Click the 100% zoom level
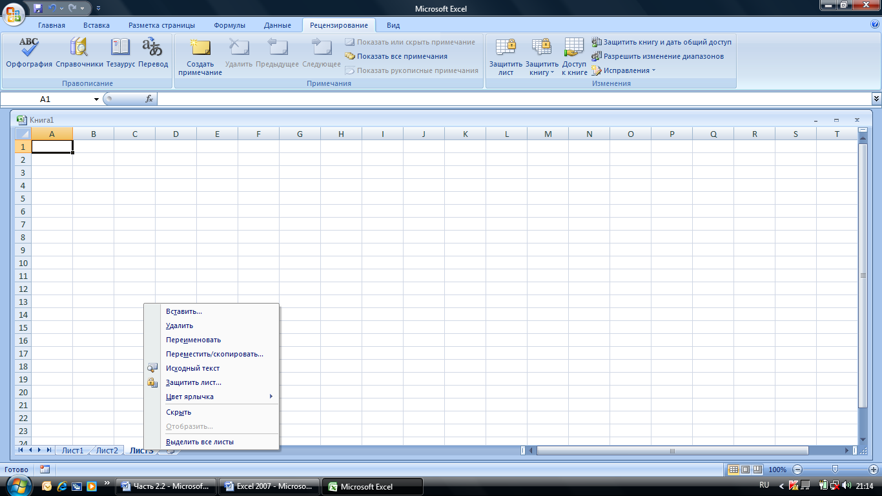 777,470
